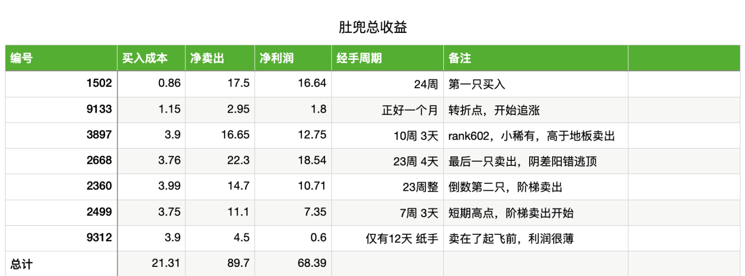The width and height of the screenshot is (745, 276).
Task: Click the 23周整 period cell
Action: click(x=420, y=187)
